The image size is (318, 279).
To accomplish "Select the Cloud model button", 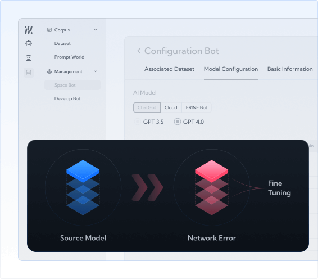I will click(x=171, y=107).
